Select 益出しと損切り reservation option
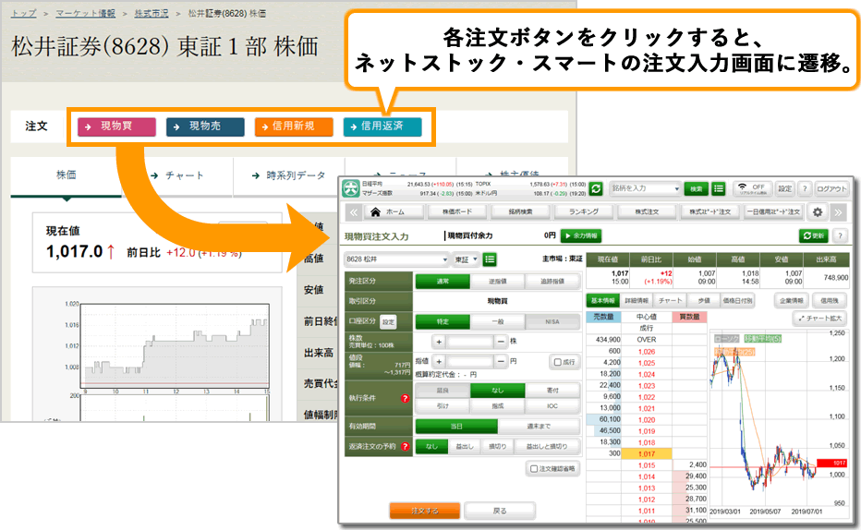This screenshot has height=530, width=861. click(546, 447)
